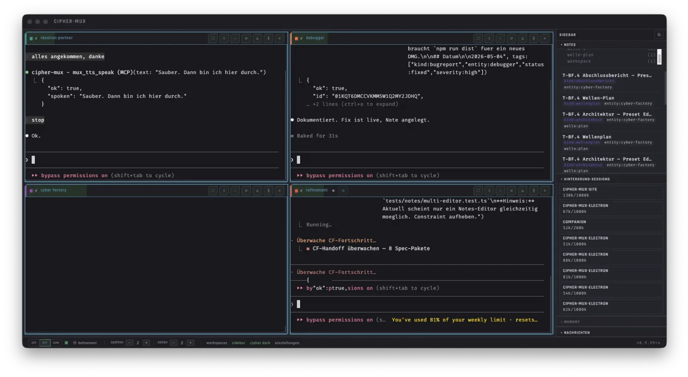The image size is (688, 377).
Task: Select the OFF voice mode
Action: (x=34, y=343)
